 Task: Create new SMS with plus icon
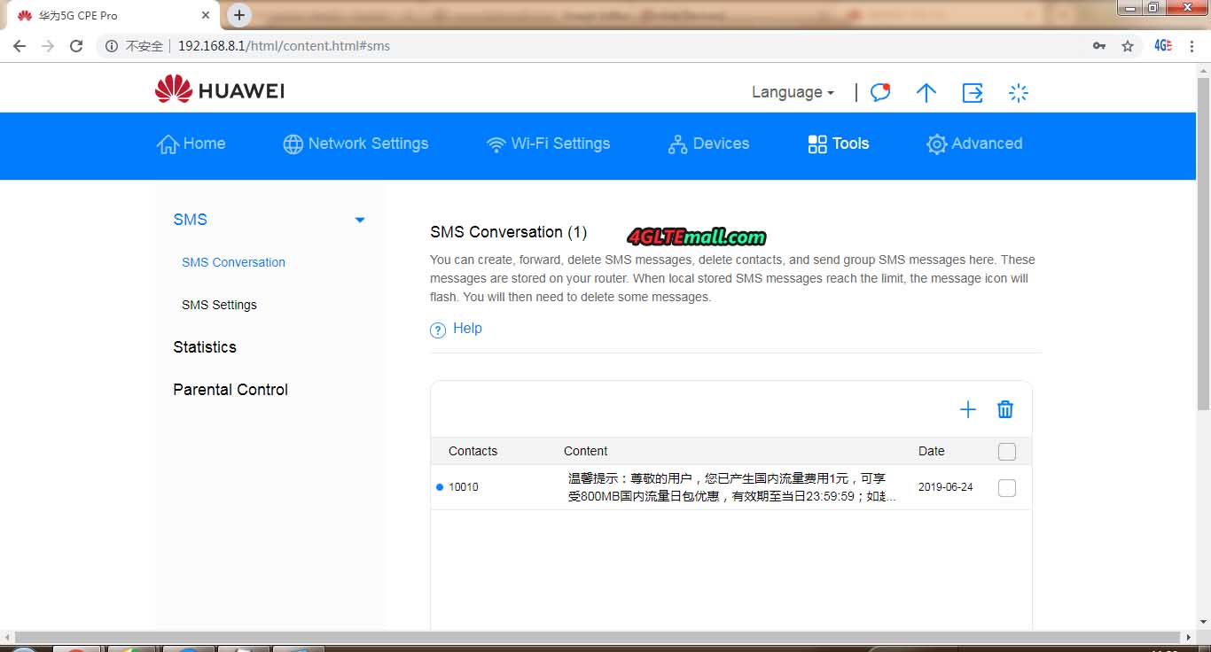point(967,409)
